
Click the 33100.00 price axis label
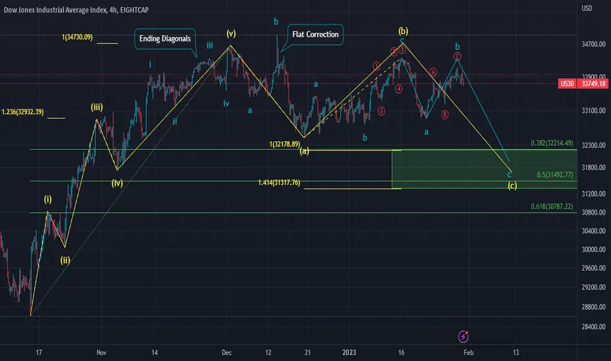pyautogui.click(x=593, y=111)
